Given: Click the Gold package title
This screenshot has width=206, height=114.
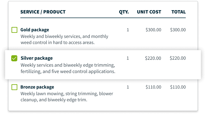Looking at the screenshot, I should click(35, 30).
